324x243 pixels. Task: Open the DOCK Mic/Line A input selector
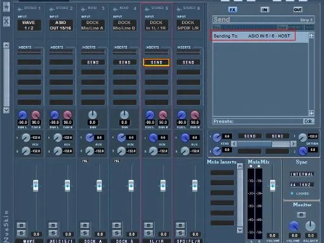[93, 25]
